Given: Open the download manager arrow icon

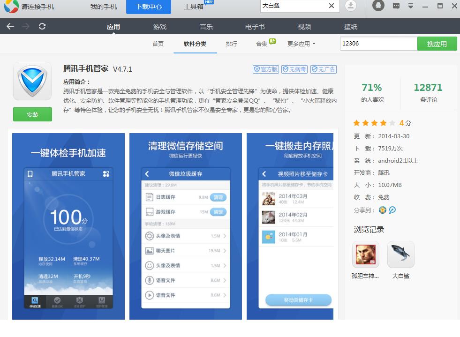Looking at the screenshot, I should click(x=351, y=6).
